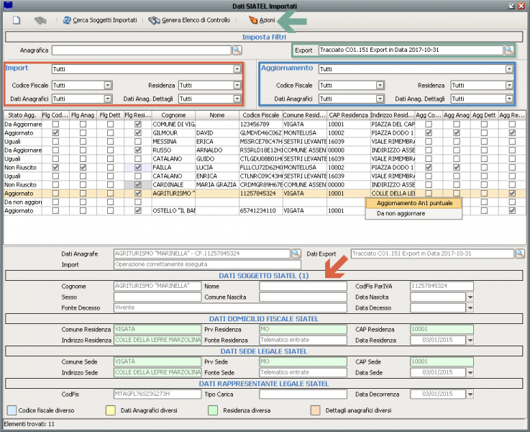Viewport: 530px width, 432px height.
Task: Open the Azioni toolbar menu
Action: click(261, 20)
